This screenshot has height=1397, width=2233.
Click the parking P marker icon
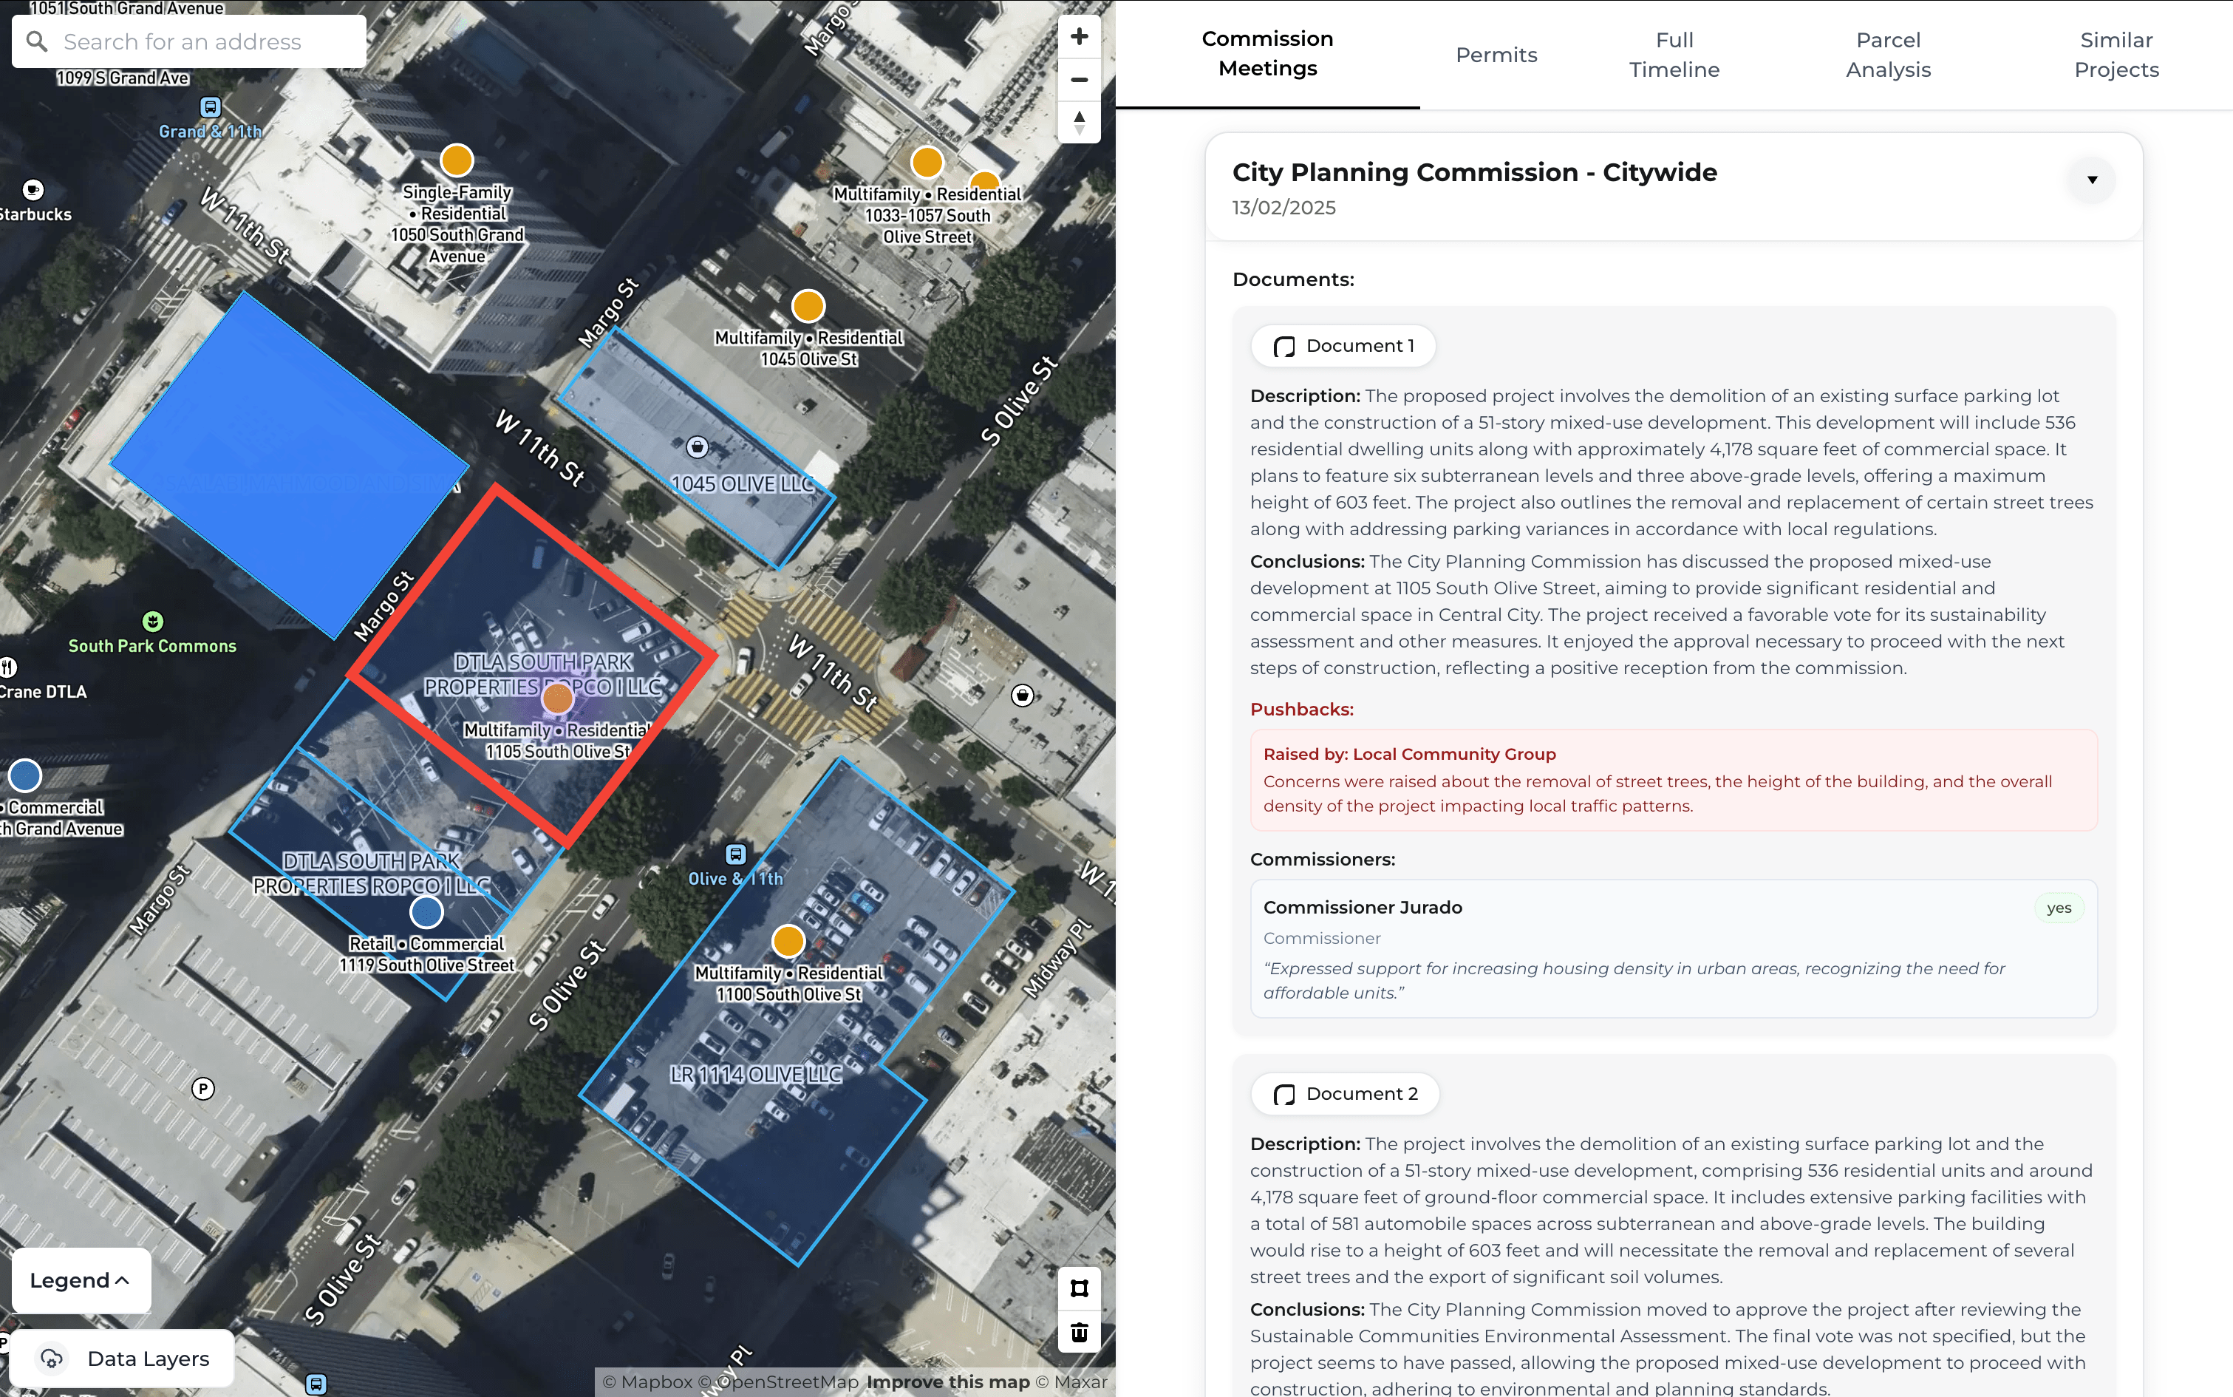(203, 1088)
